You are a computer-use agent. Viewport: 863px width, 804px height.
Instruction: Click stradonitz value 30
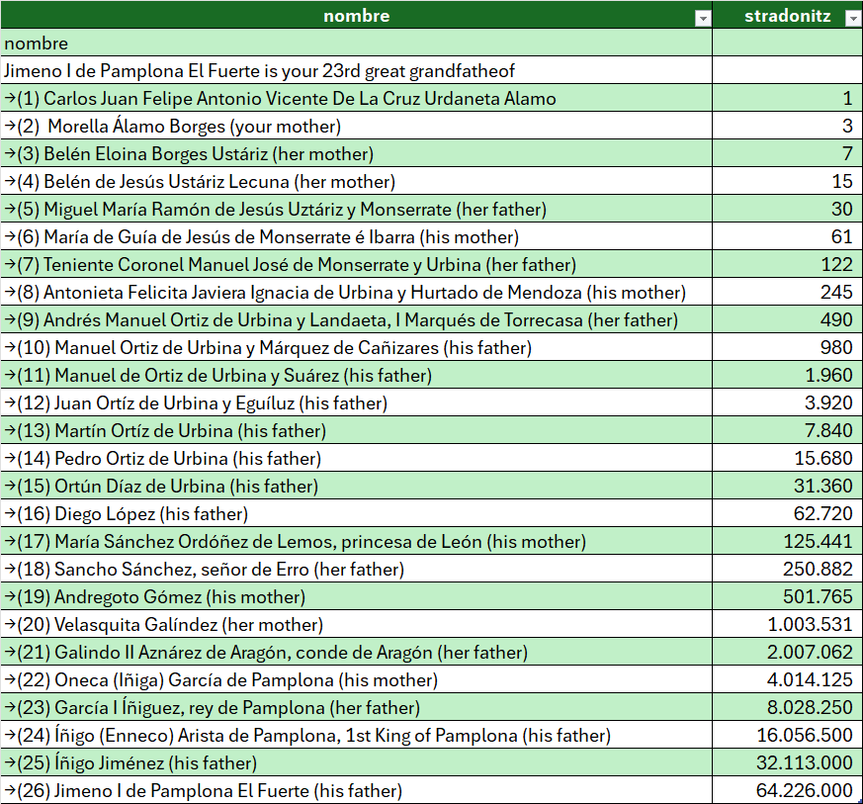pyautogui.click(x=788, y=210)
